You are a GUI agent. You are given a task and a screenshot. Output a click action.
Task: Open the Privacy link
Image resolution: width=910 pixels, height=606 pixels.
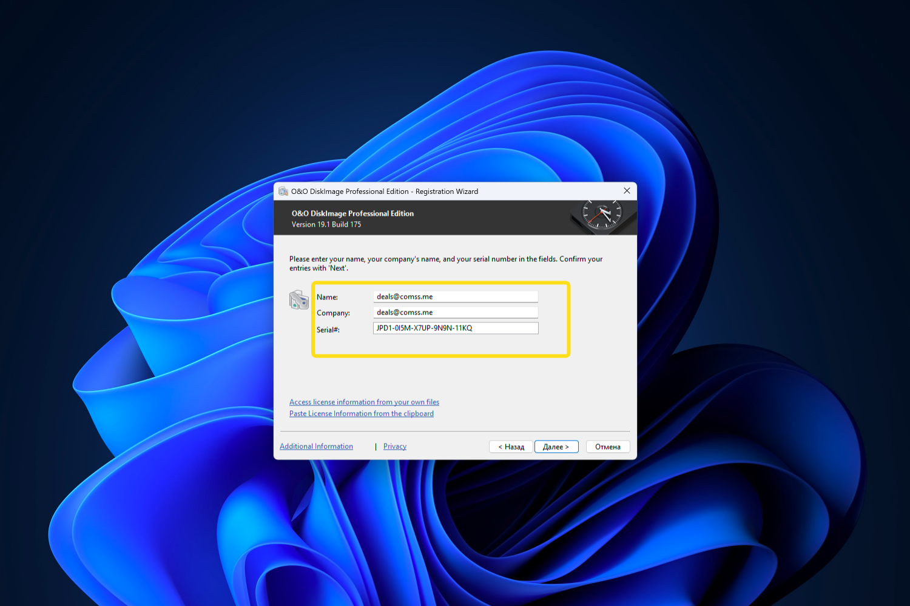point(395,446)
